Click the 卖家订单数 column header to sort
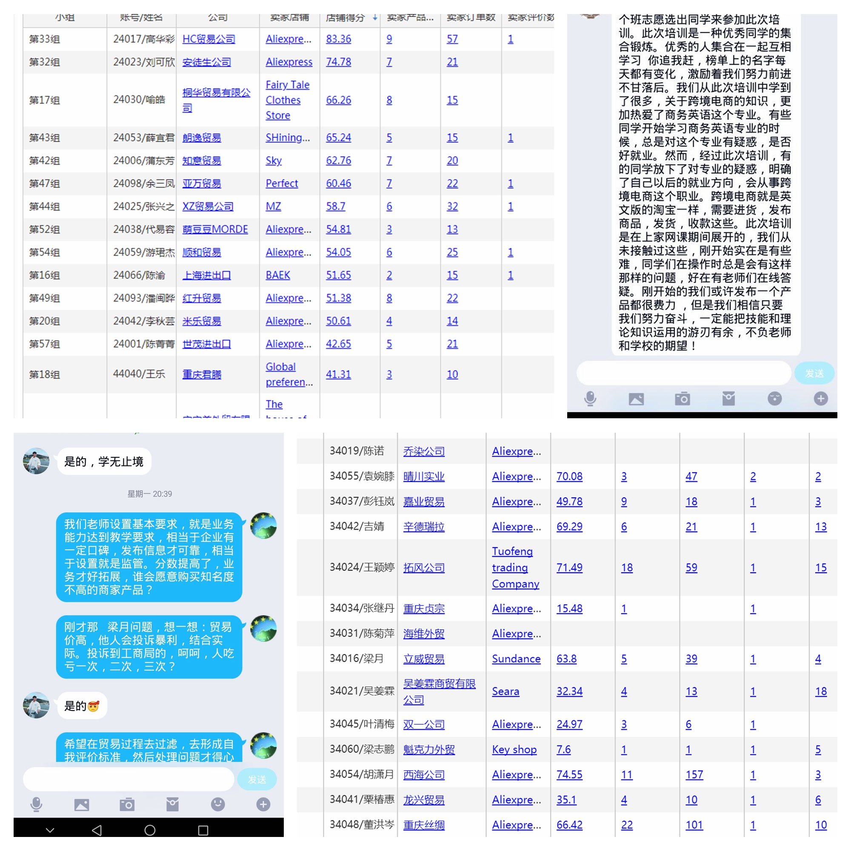 471,17
